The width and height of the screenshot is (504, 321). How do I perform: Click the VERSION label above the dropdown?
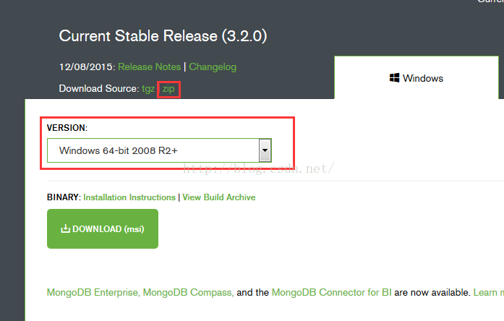tap(67, 128)
